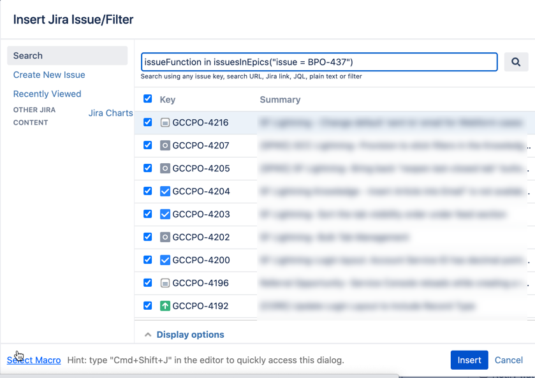Viewport: 535px width, 378px height.
Task: Click the Select Macro link
Action: click(x=34, y=360)
